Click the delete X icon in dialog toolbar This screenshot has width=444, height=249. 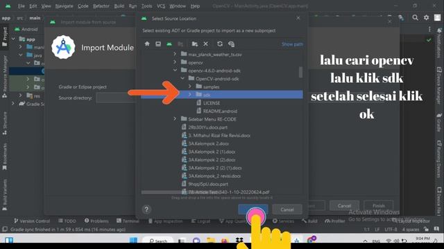click(205, 44)
